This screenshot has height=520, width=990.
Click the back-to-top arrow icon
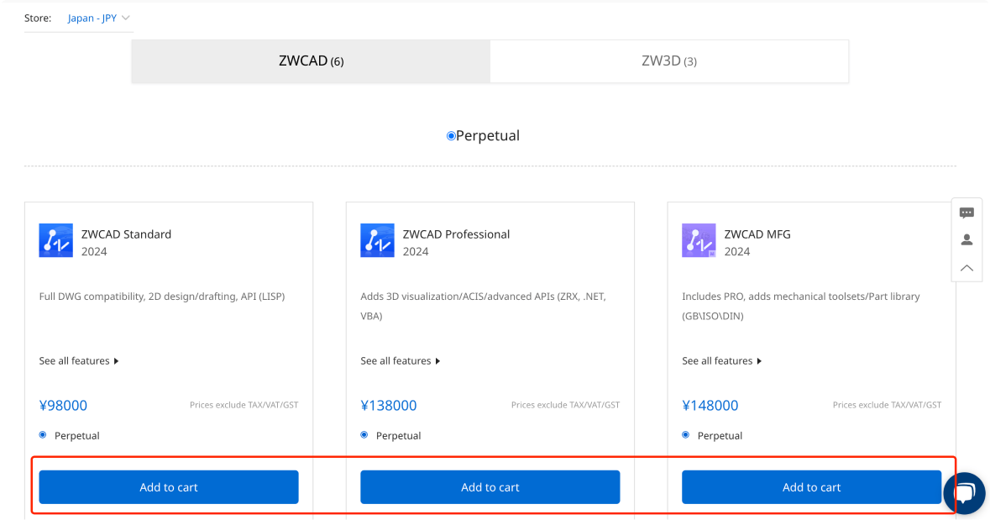click(x=966, y=267)
